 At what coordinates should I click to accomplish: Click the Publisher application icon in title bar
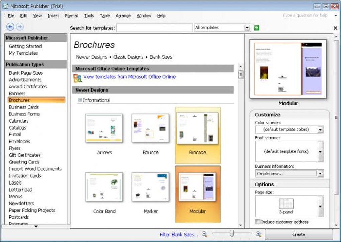click(x=5, y=6)
